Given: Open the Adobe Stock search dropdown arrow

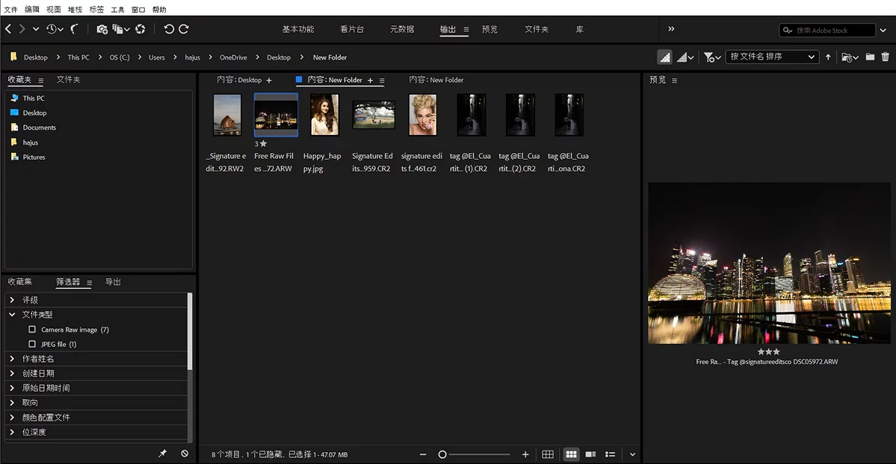Looking at the screenshot, I should pyautogui.click(x=883, y=31).
